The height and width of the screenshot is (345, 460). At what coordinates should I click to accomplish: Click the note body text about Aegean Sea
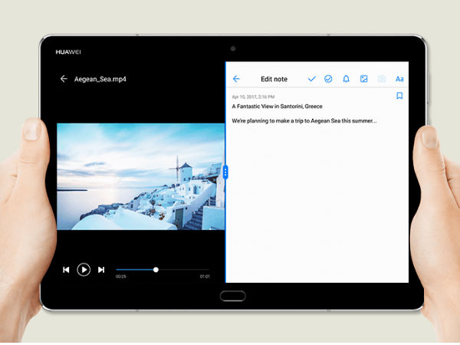point(304,120)
